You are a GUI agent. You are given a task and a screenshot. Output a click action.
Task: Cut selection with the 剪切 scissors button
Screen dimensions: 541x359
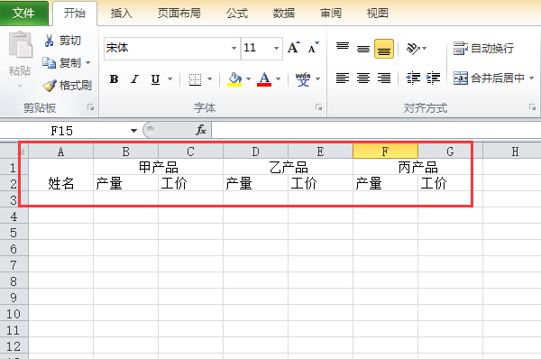pos(62,41)
